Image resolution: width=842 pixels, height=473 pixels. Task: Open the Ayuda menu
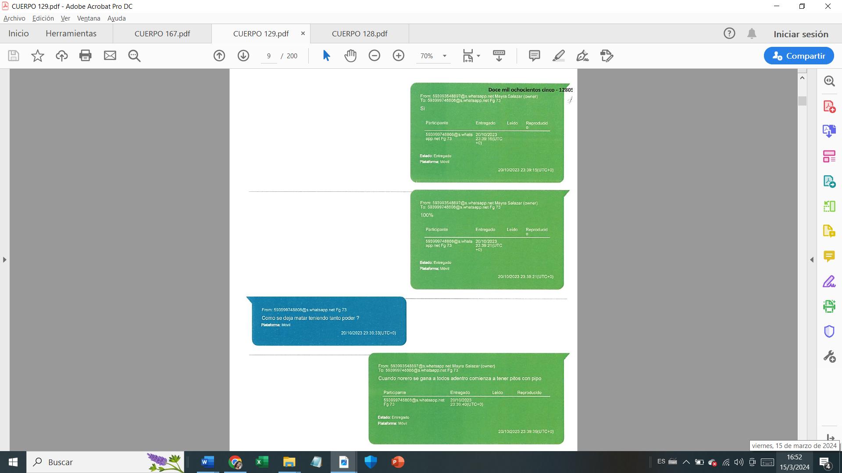117,18
